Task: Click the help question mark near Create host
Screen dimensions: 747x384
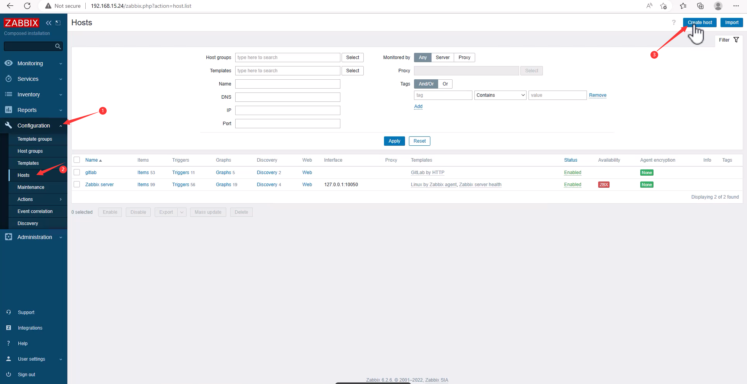Action: [674, 23]
